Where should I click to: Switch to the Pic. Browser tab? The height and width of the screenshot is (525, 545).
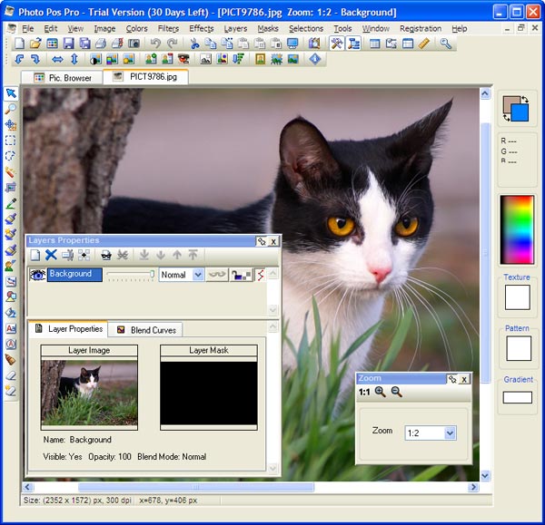[x=62, y=78]
